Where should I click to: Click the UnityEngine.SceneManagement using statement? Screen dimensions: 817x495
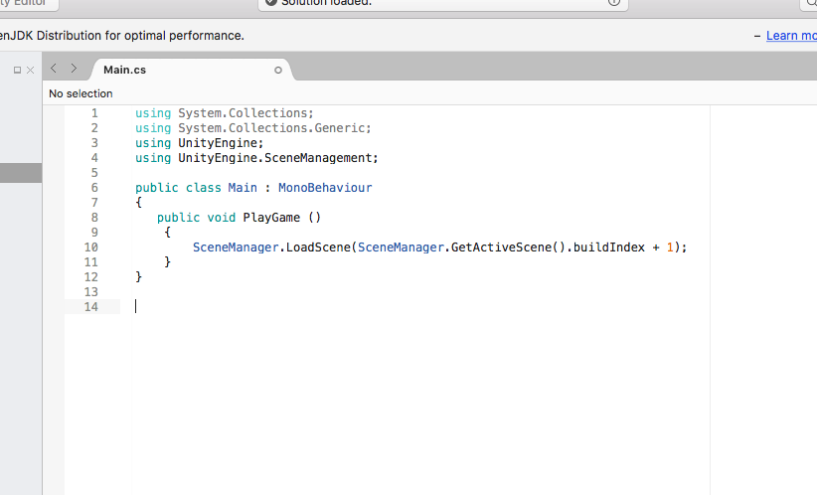pos(277,158)
